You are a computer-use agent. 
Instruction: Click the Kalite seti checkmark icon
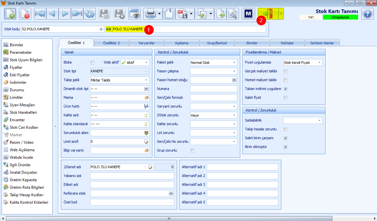coord(146,115)
